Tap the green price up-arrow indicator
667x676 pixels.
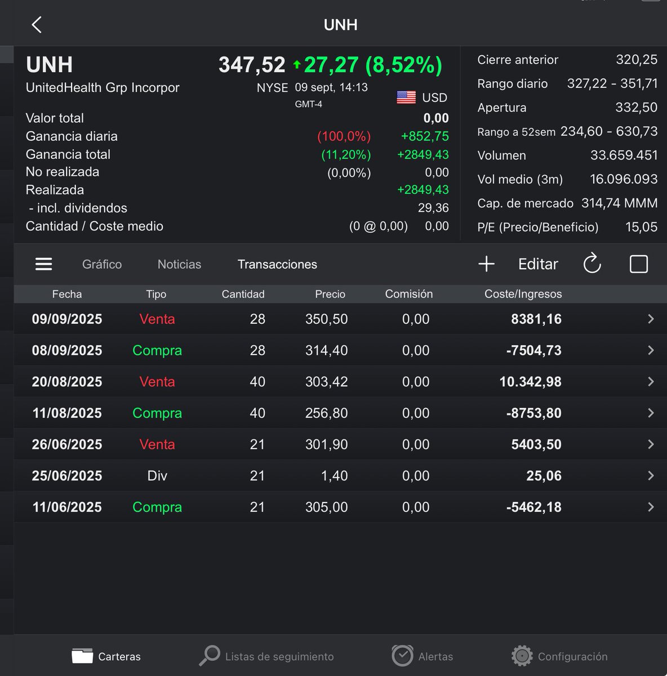click(297, 65)
